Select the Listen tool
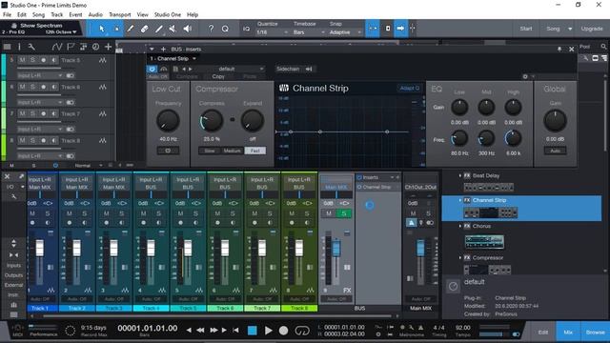610x343 pixels. [x=188, y=29]
